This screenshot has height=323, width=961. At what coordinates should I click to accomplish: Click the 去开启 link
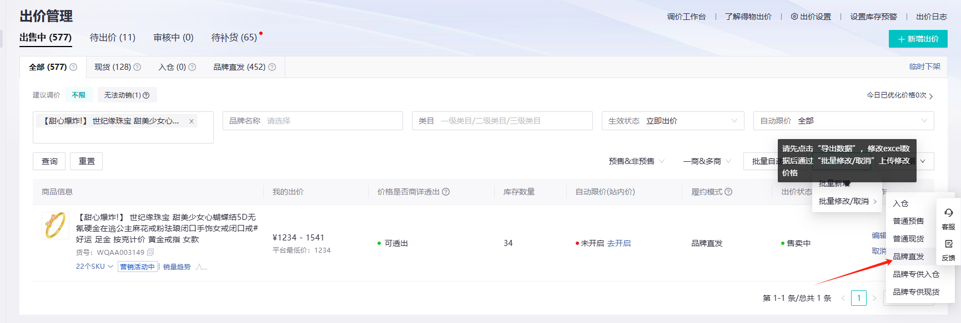[618, 243]
